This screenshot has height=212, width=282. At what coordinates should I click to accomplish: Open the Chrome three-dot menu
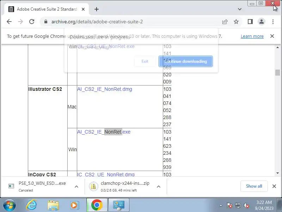pos(273,22)
